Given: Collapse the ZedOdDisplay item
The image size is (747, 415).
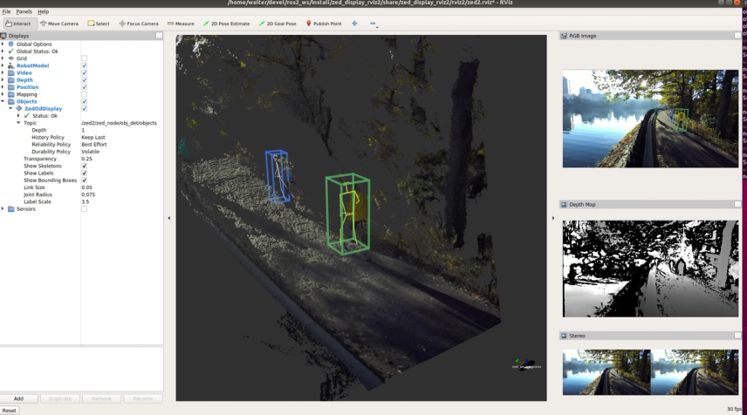Looking at the screenshot, I should point(10,108).
